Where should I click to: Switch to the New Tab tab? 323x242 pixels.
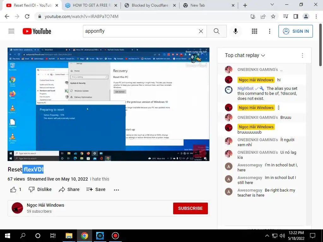point(208,5)
